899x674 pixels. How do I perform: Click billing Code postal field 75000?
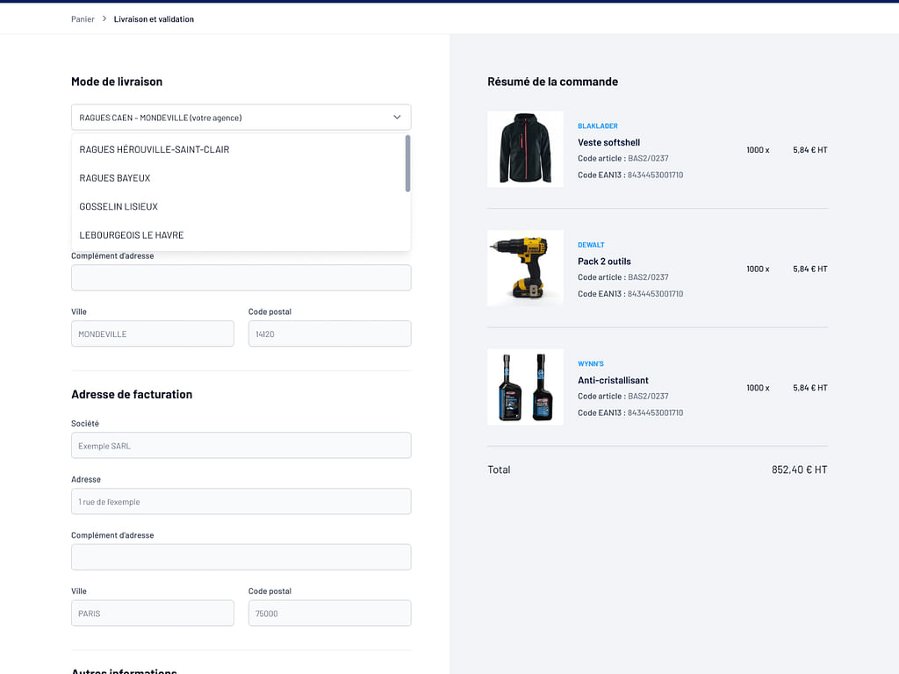click(x=329, y=613)
